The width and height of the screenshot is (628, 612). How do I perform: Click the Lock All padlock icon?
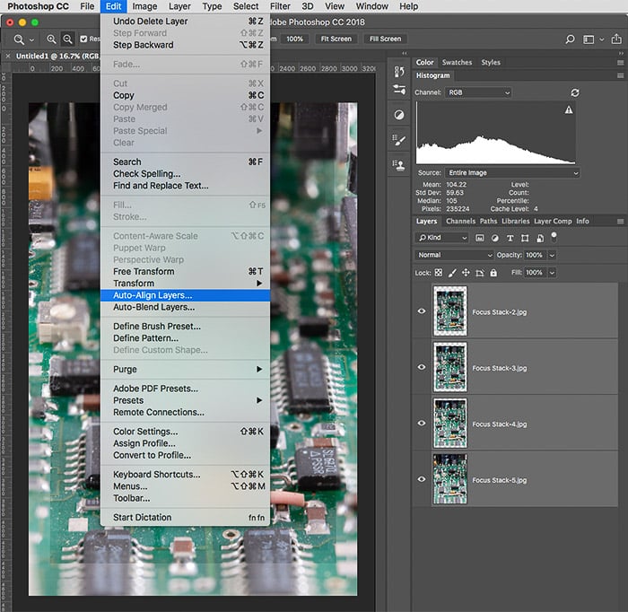click(493, 273)
